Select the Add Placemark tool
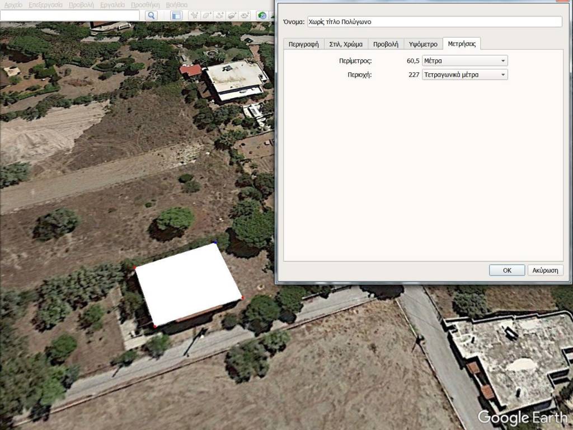Screen dimensions: 573x430 (194, 16)
